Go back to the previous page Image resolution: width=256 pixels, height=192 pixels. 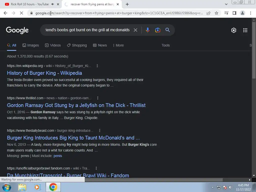(5, 13)
